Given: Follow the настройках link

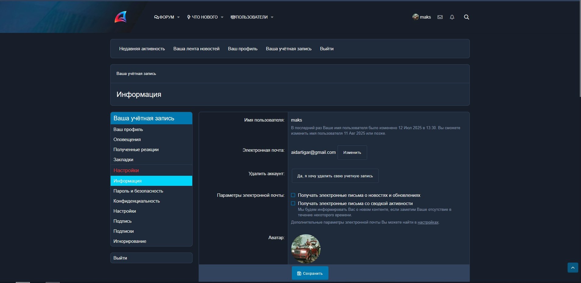Looking at the screenshot, I should [428, 222].
